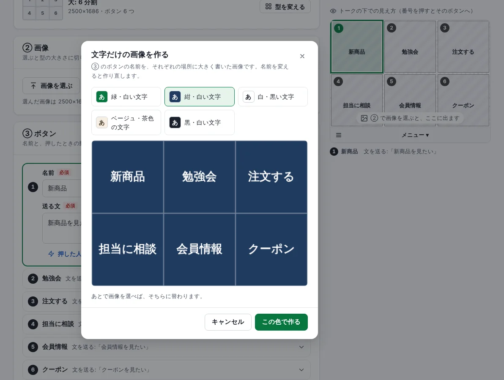Image resolution: width=504 pixels, height=380 pixels.
Task: Click the image icon in the preview hint
Action: [x=364, y=118]
